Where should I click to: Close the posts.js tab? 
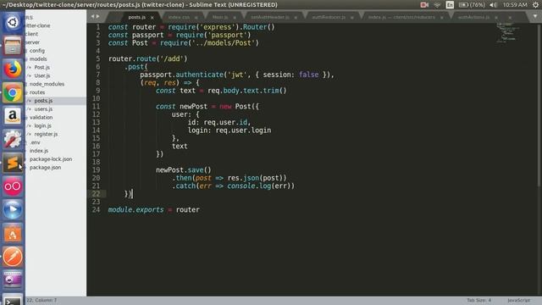tap(152, 17)
